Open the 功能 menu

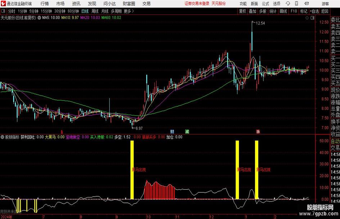point(243,4)
